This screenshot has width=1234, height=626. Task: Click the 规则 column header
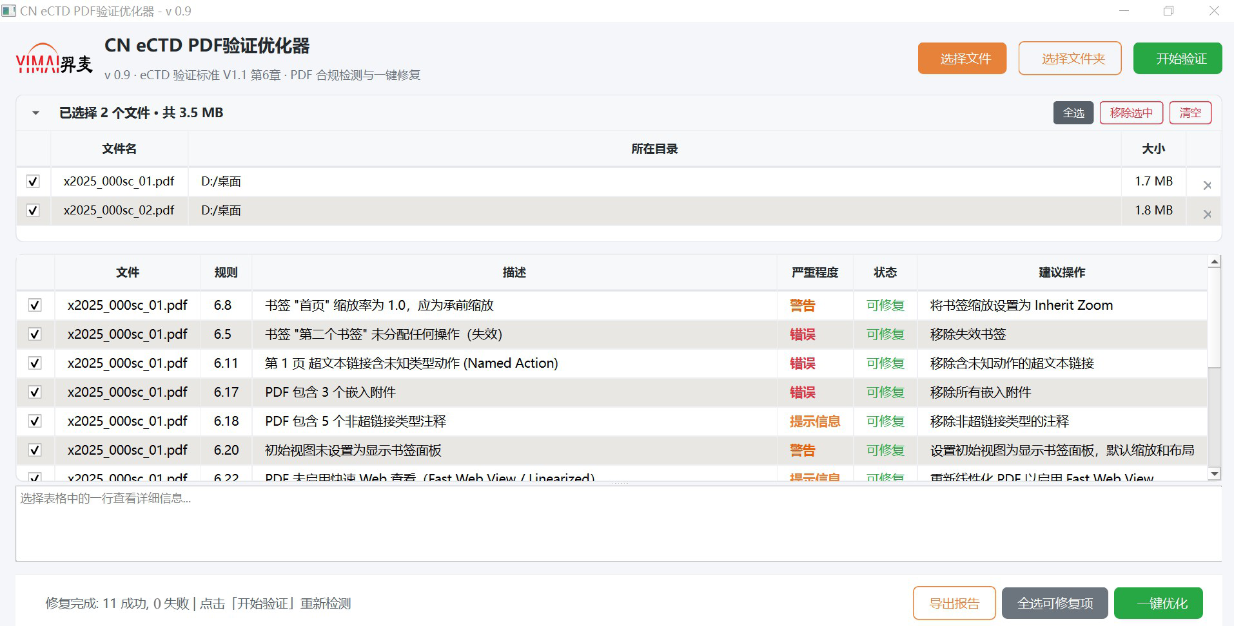[x=226, y=272]
